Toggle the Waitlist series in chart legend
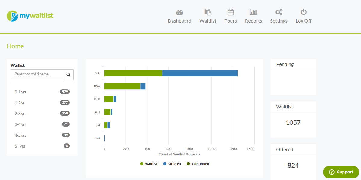361x180 pixels. [149, 164]
